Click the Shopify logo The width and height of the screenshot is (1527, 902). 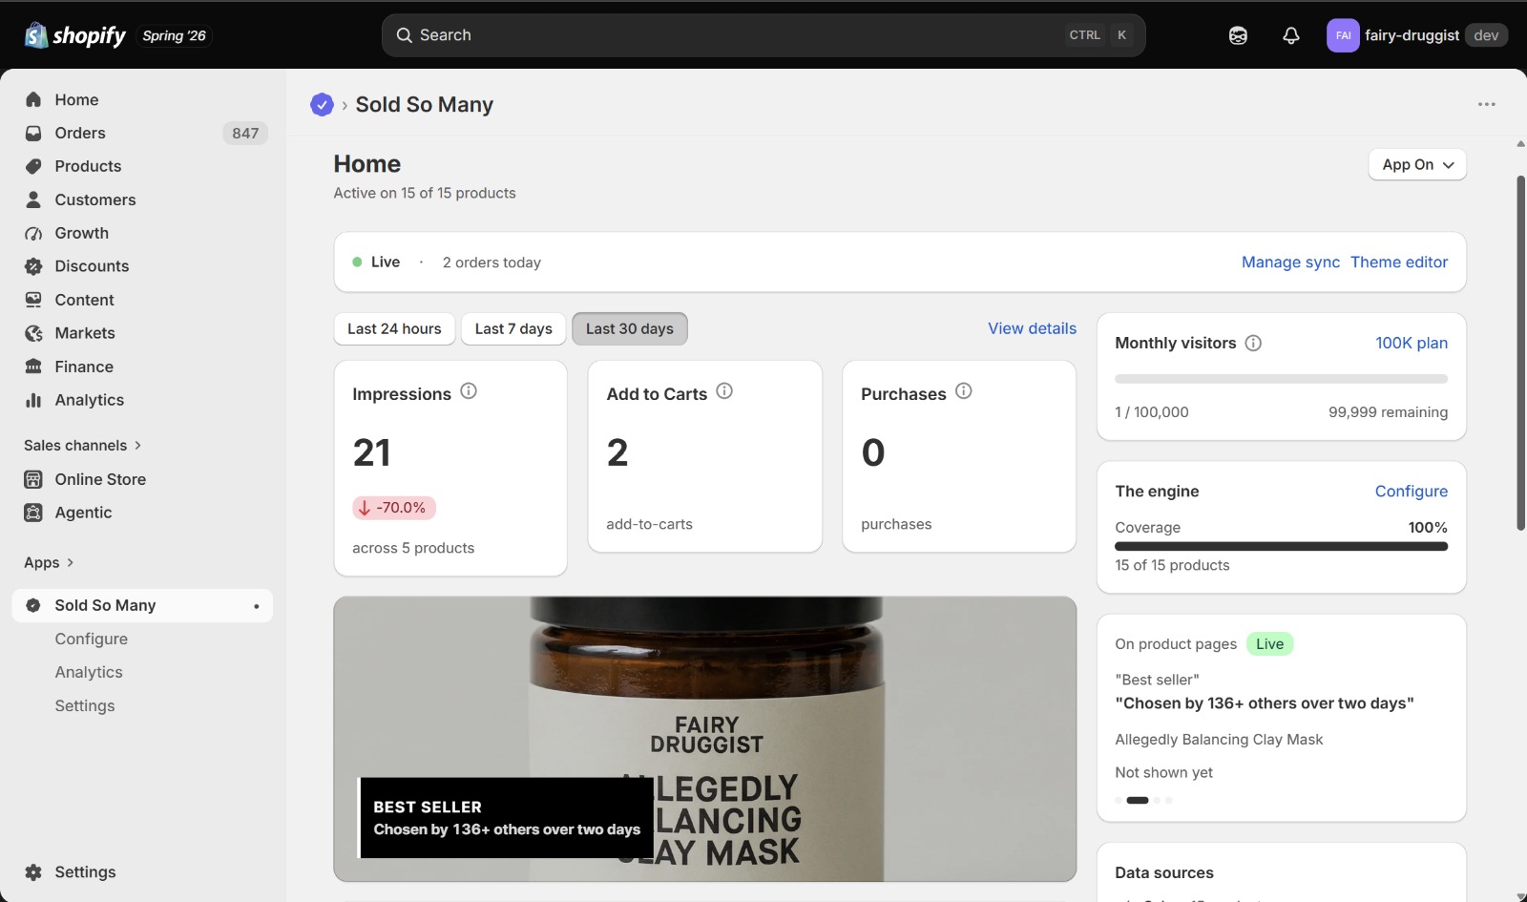[x=74, y=35]
